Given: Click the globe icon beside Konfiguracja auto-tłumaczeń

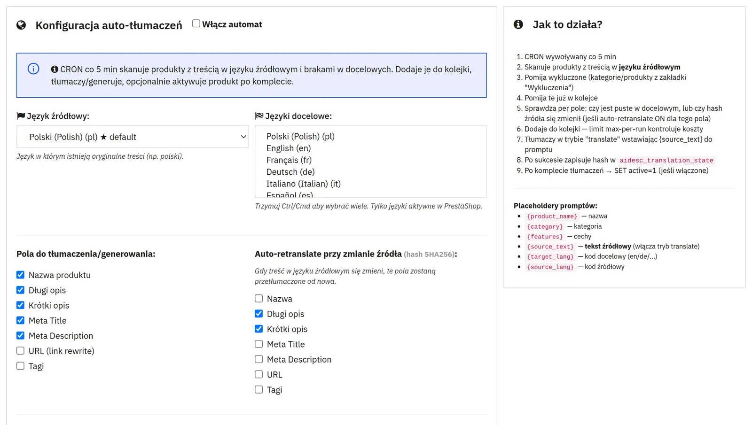Looking at the screenshot, I should (x=21, y=25).
